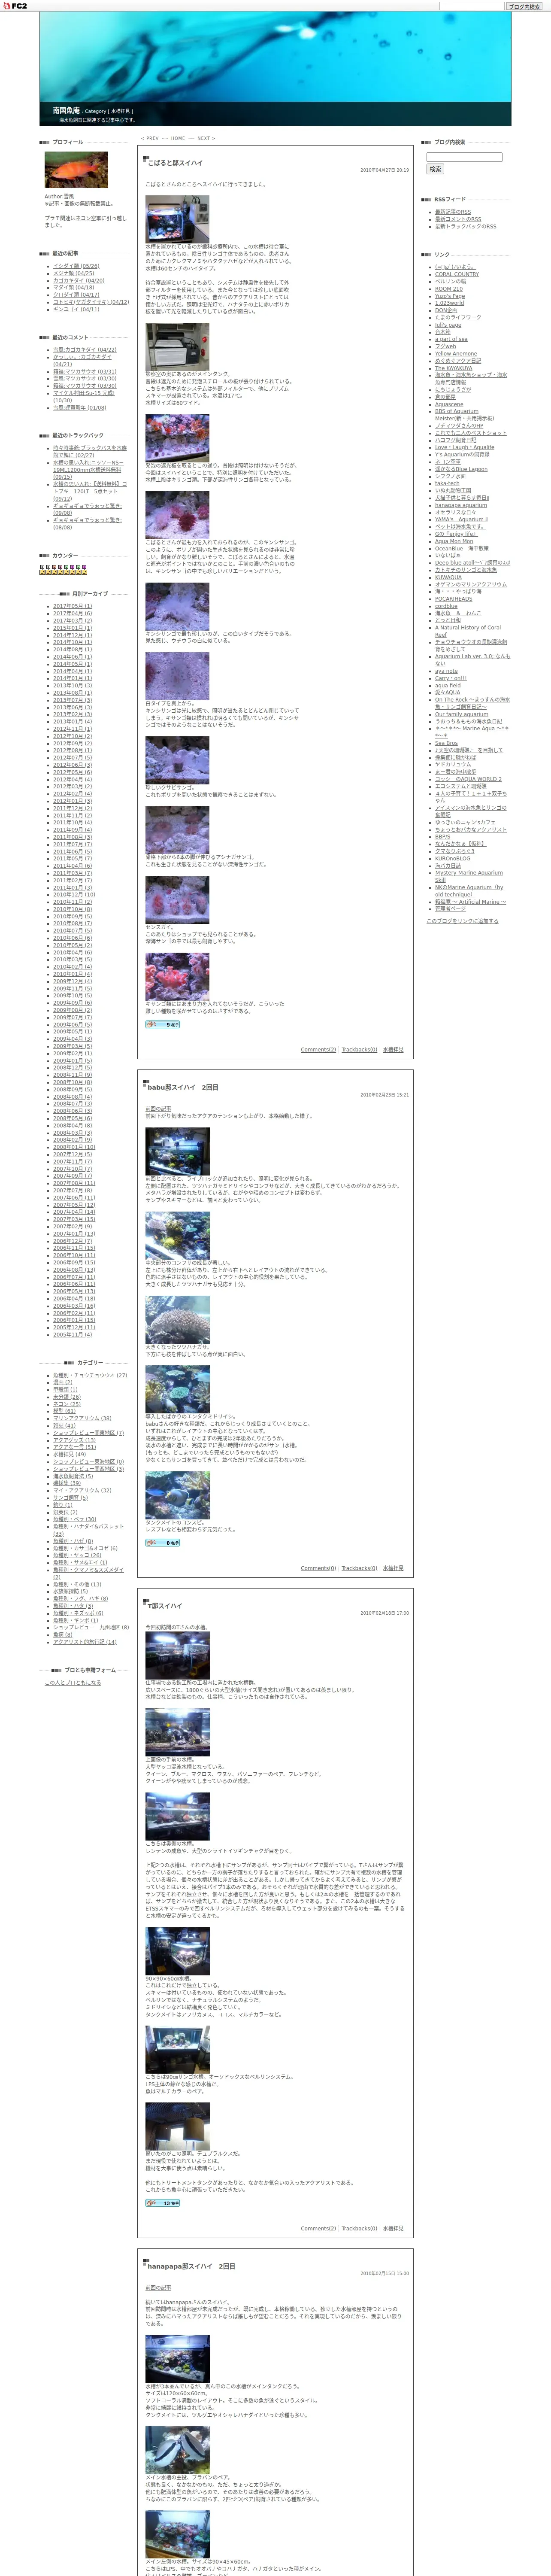Image resolution: width=551 pixels, height=2576 pixels.
Task: Open The KAYAKUYA link
Action: click(x=454, y=368)
